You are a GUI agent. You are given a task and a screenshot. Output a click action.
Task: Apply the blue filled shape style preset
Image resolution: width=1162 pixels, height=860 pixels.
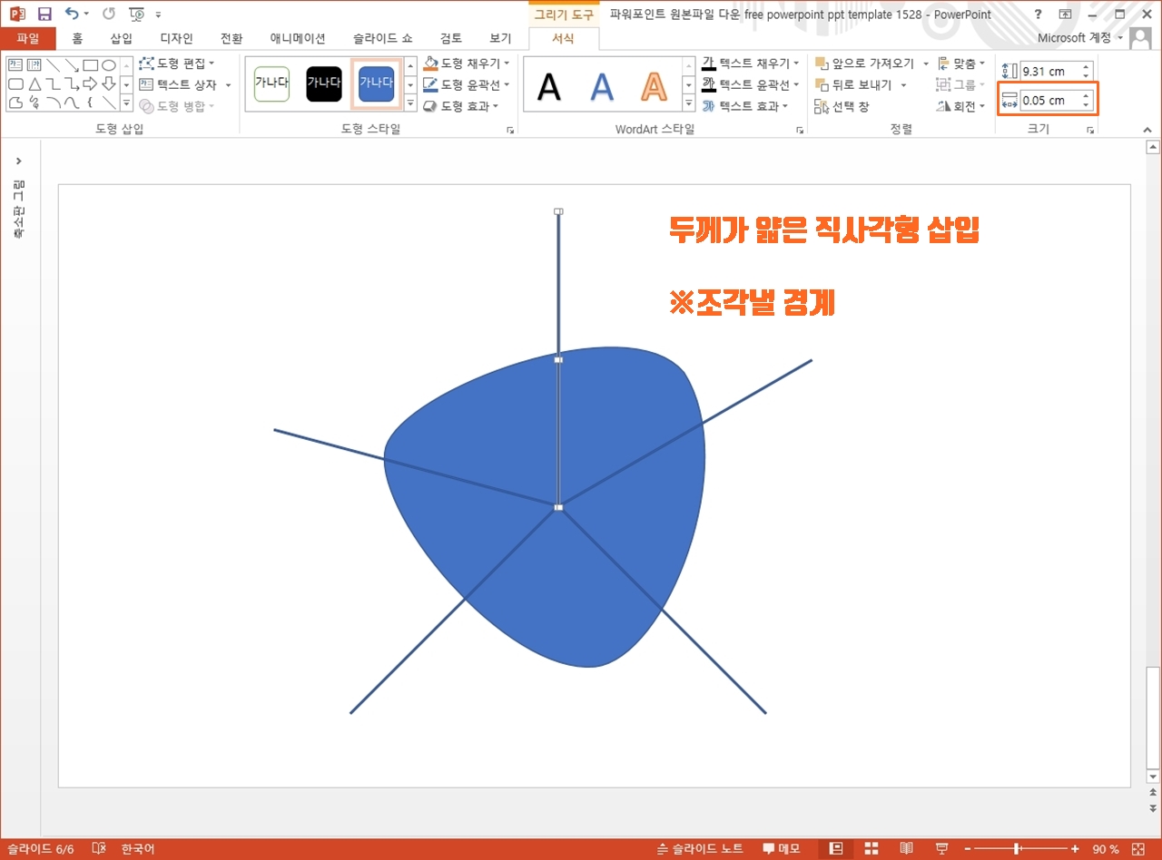(377, 83)
